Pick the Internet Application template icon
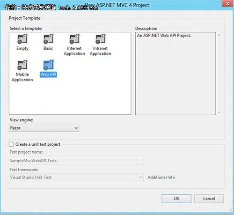This screenshot has width=234, height=215. tap(74, 39)
